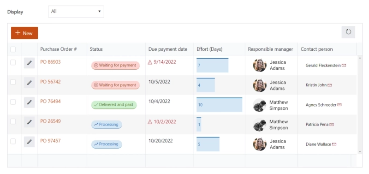Click contact name Kristin John
Screen dimensions: 369x174
click(x=316, y=85)
